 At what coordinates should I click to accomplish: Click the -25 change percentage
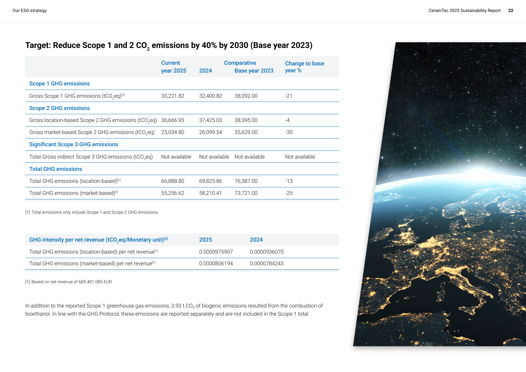[289, 193]
